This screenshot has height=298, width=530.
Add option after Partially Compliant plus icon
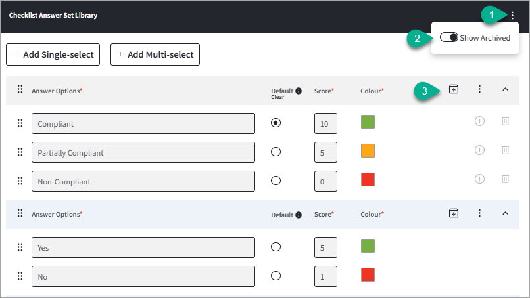[479, 150]
